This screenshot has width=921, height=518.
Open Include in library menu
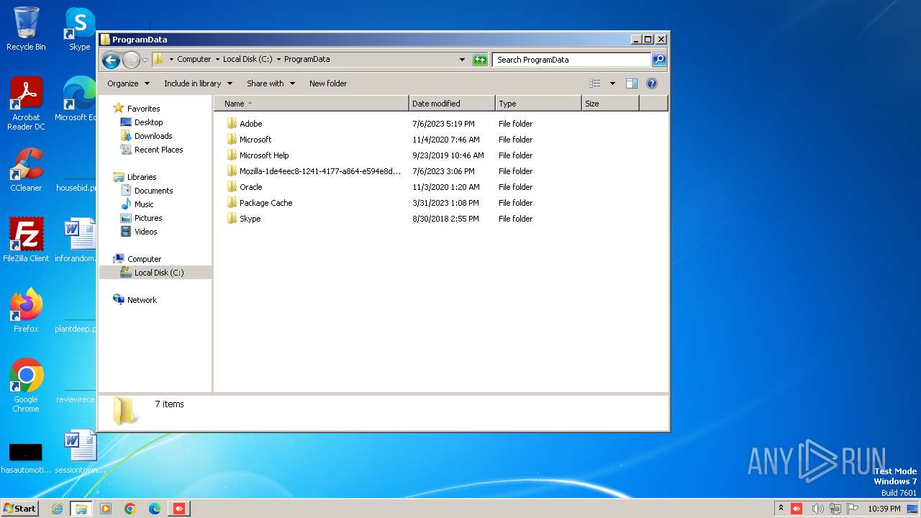[x=197, y=83]
